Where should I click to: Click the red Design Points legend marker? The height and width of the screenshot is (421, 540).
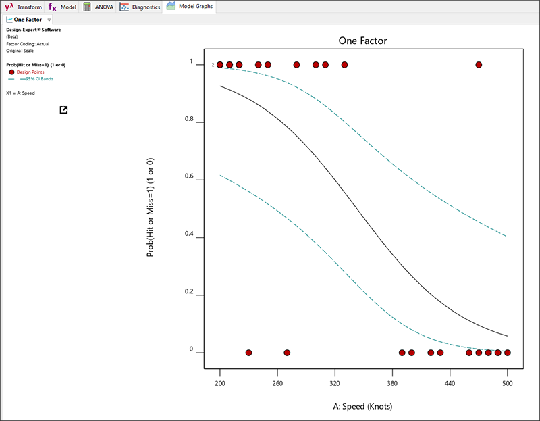point(11,72)
